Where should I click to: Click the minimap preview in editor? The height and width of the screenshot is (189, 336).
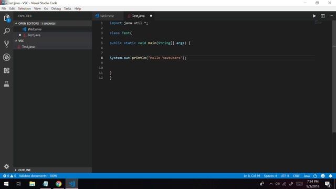coord(318,22)
